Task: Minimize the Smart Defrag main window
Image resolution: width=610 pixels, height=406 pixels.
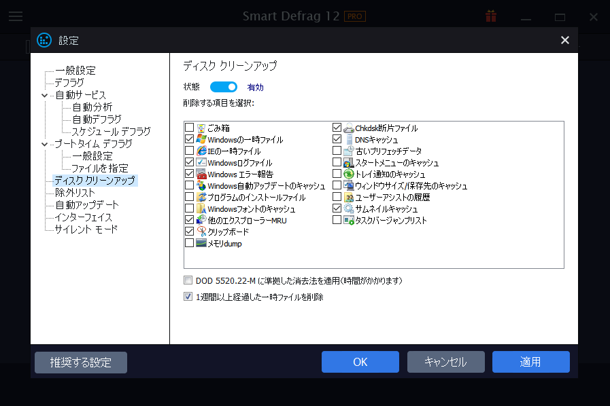Action: (x=526, y=18)
